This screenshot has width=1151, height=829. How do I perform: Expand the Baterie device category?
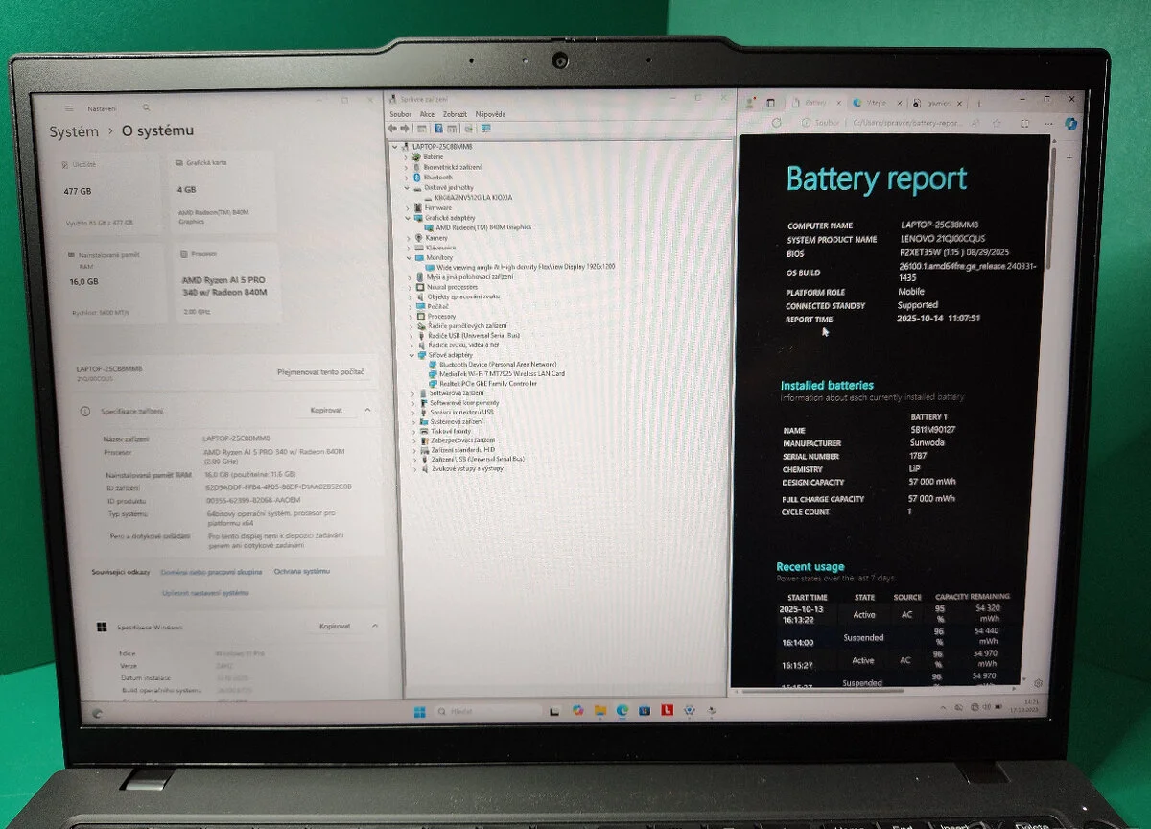tap(408, 156)
